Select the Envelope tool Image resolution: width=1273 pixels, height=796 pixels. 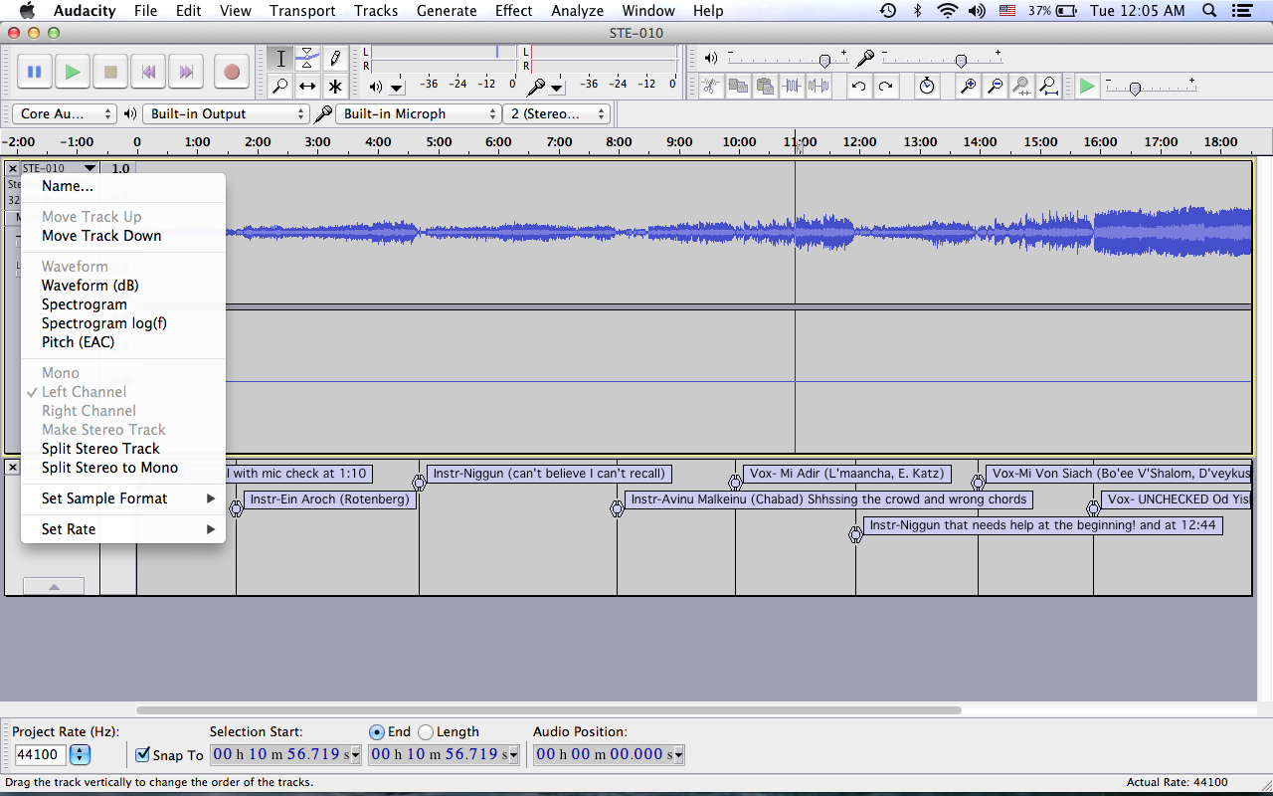(308, 59)
